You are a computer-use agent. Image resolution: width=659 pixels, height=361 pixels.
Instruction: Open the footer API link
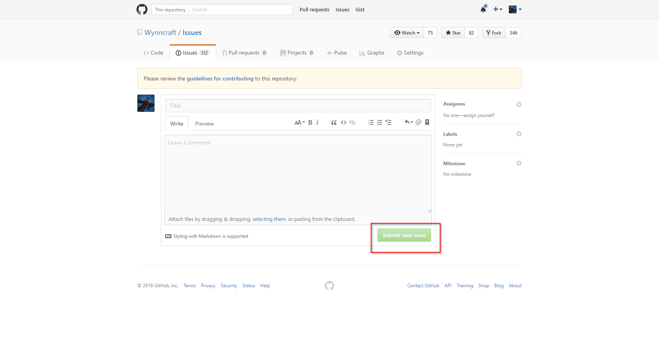[448, 286]
